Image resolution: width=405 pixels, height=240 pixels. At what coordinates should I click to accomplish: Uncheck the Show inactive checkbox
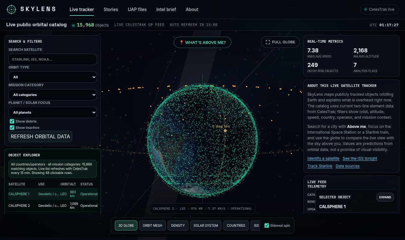[x=12, y=128]
